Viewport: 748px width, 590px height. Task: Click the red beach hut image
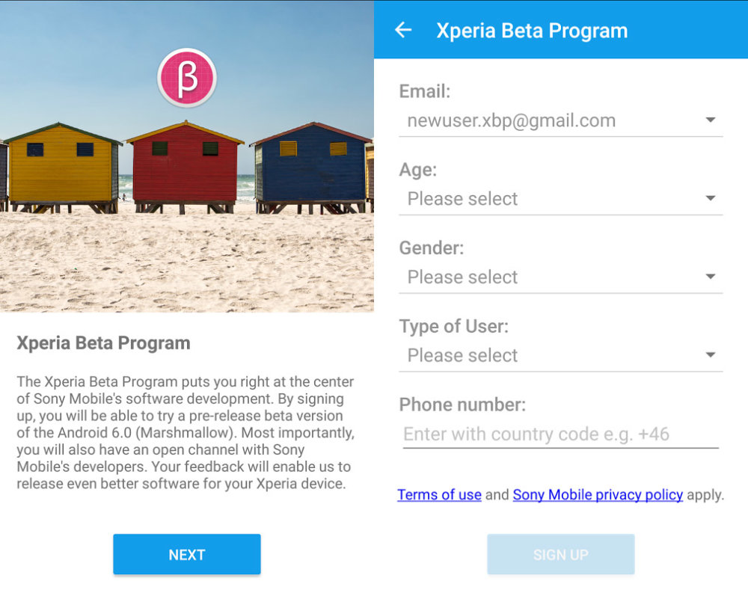[x=185, y=167]
